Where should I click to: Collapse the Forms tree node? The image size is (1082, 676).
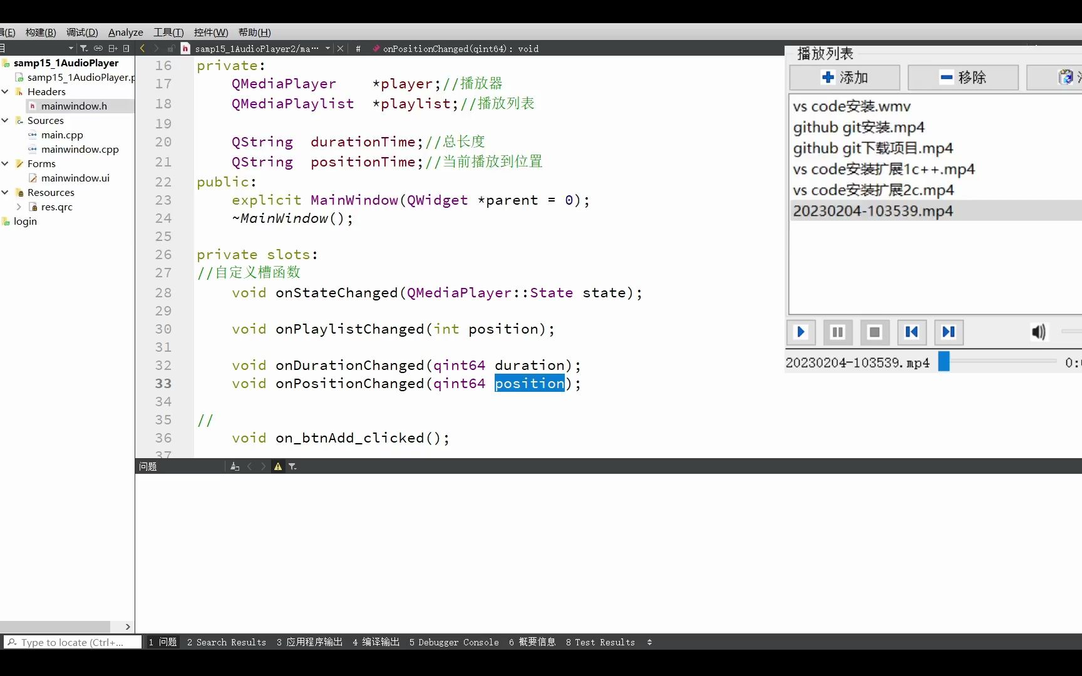click(5, 163)
